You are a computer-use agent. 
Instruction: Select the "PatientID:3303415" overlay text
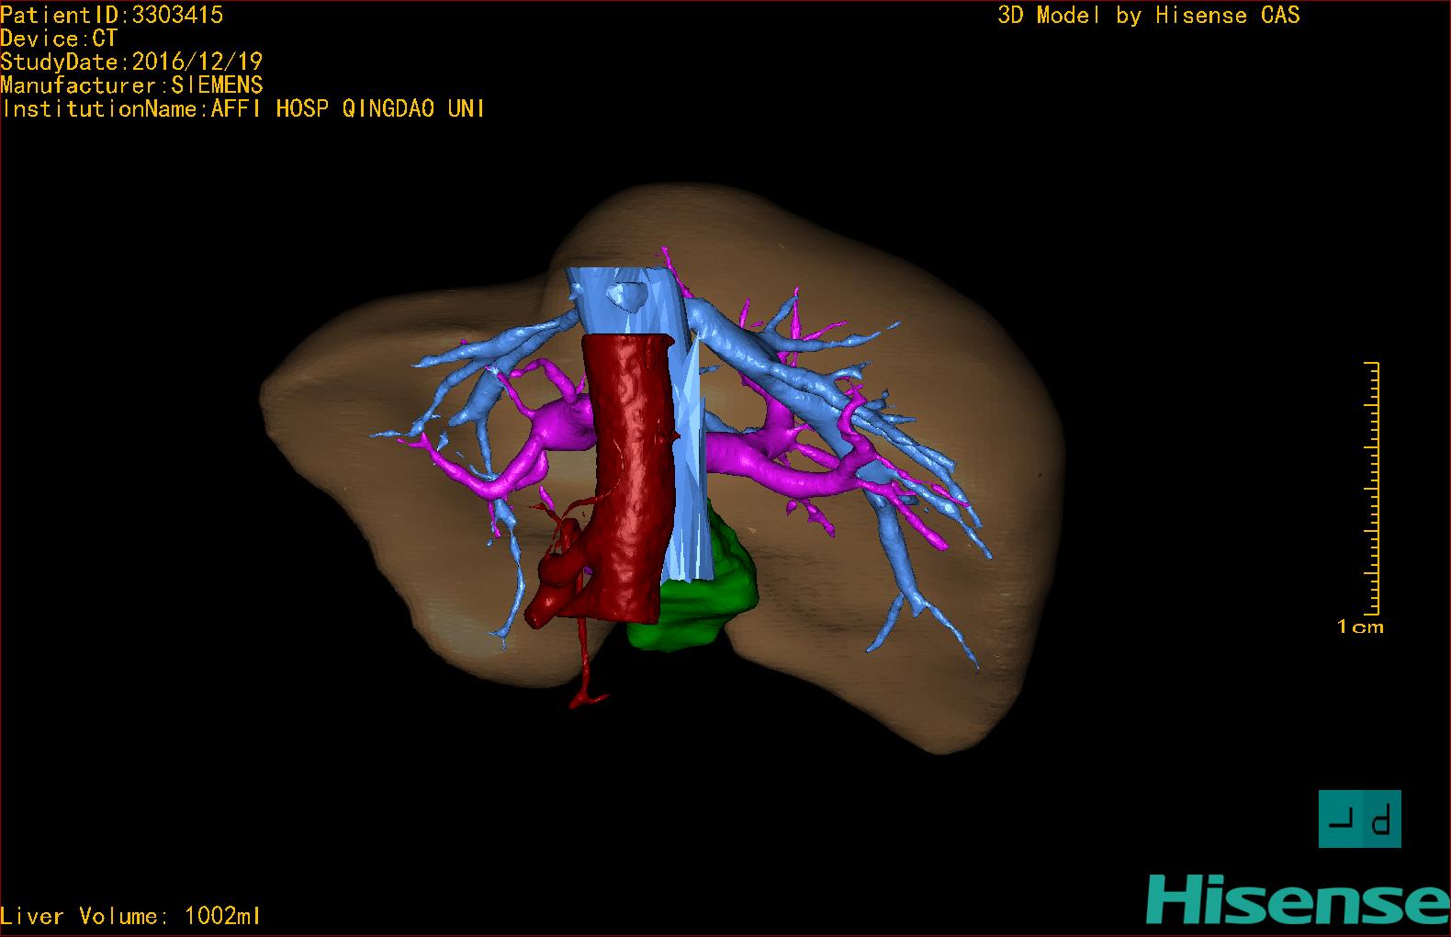[x=112, y=15]
